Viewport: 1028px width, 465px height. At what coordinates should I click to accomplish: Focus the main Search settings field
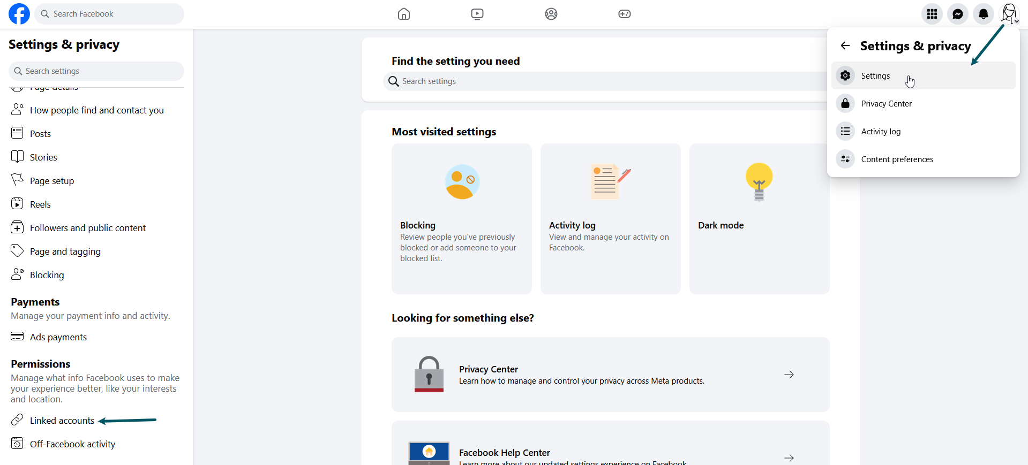pyautogui.click(x=605, y=81)
